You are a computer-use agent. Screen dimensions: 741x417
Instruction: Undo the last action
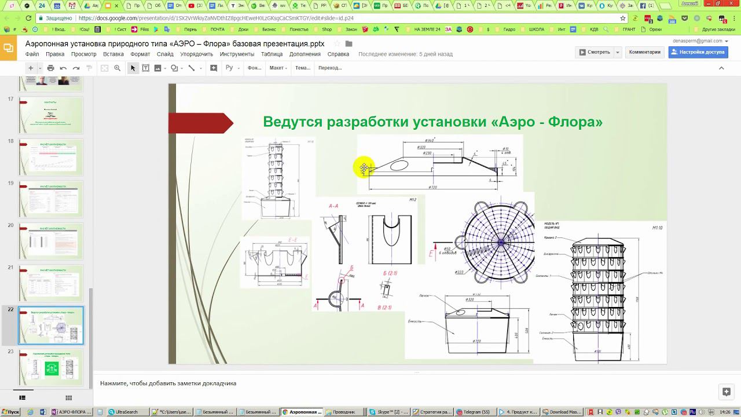coord(63,68)
